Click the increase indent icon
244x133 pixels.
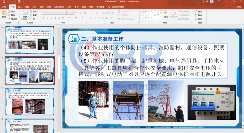pos(108,13)
